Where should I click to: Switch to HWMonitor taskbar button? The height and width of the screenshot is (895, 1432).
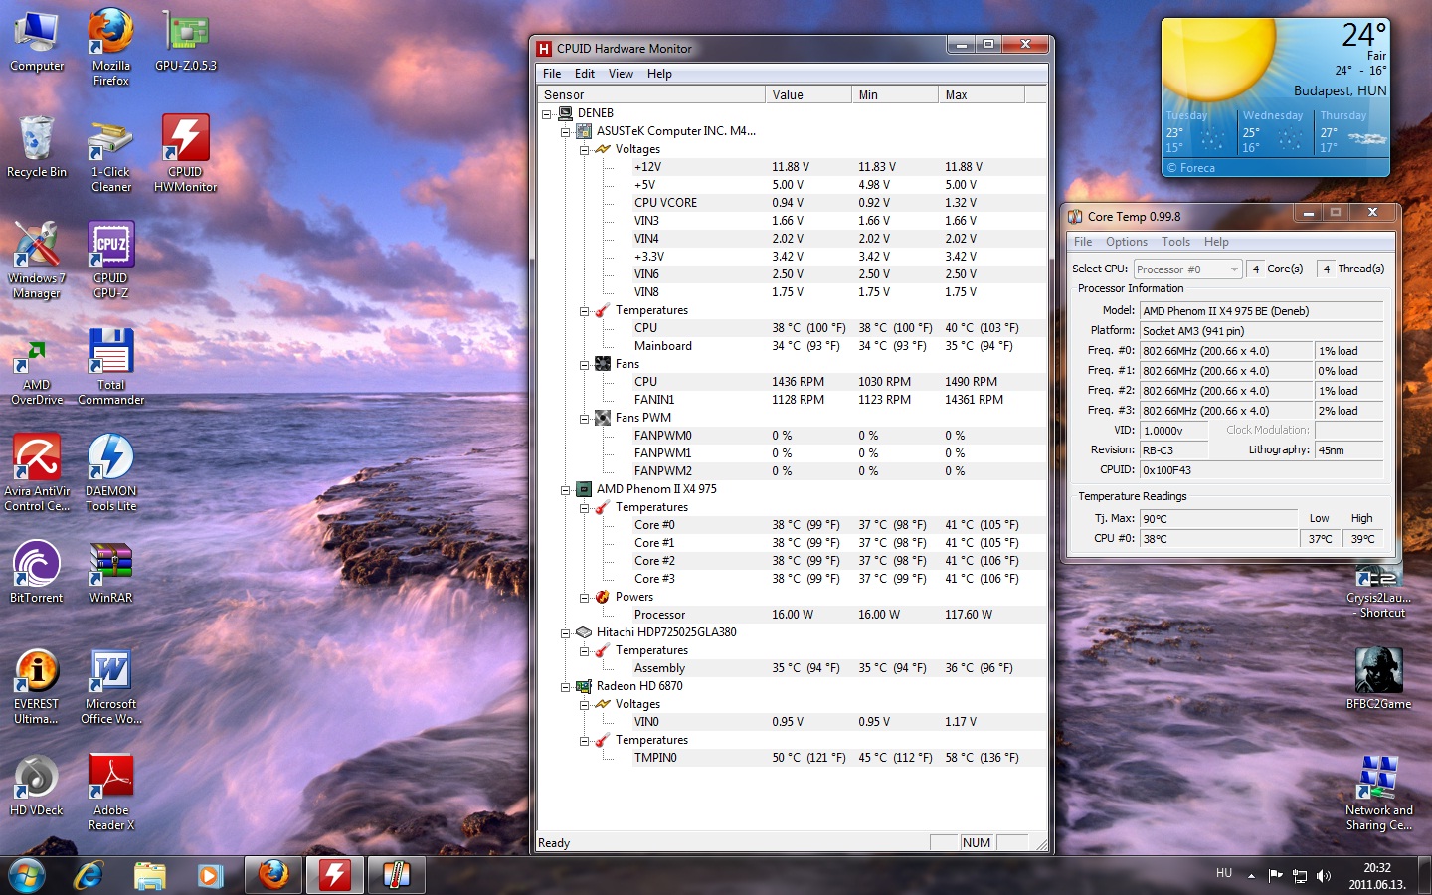(335, 875)
